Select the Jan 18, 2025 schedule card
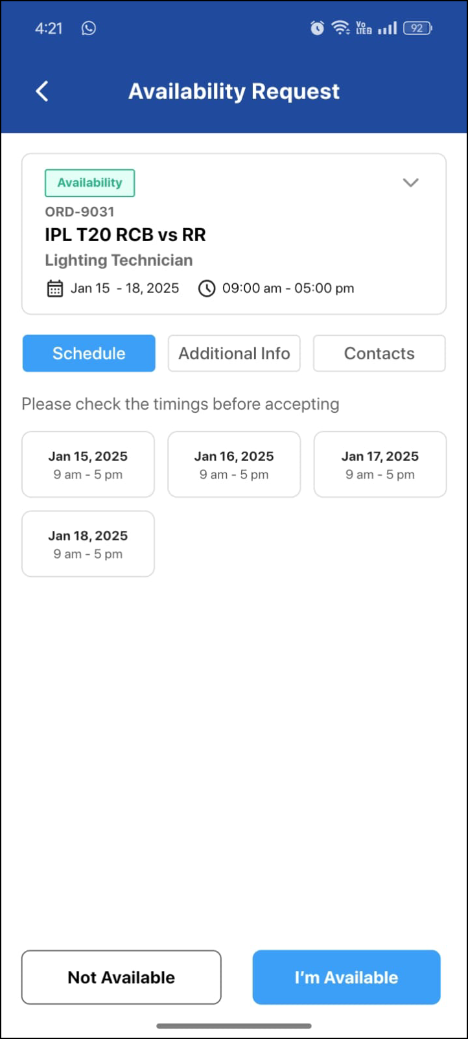Screen dimensions: 468x1039 88,544
